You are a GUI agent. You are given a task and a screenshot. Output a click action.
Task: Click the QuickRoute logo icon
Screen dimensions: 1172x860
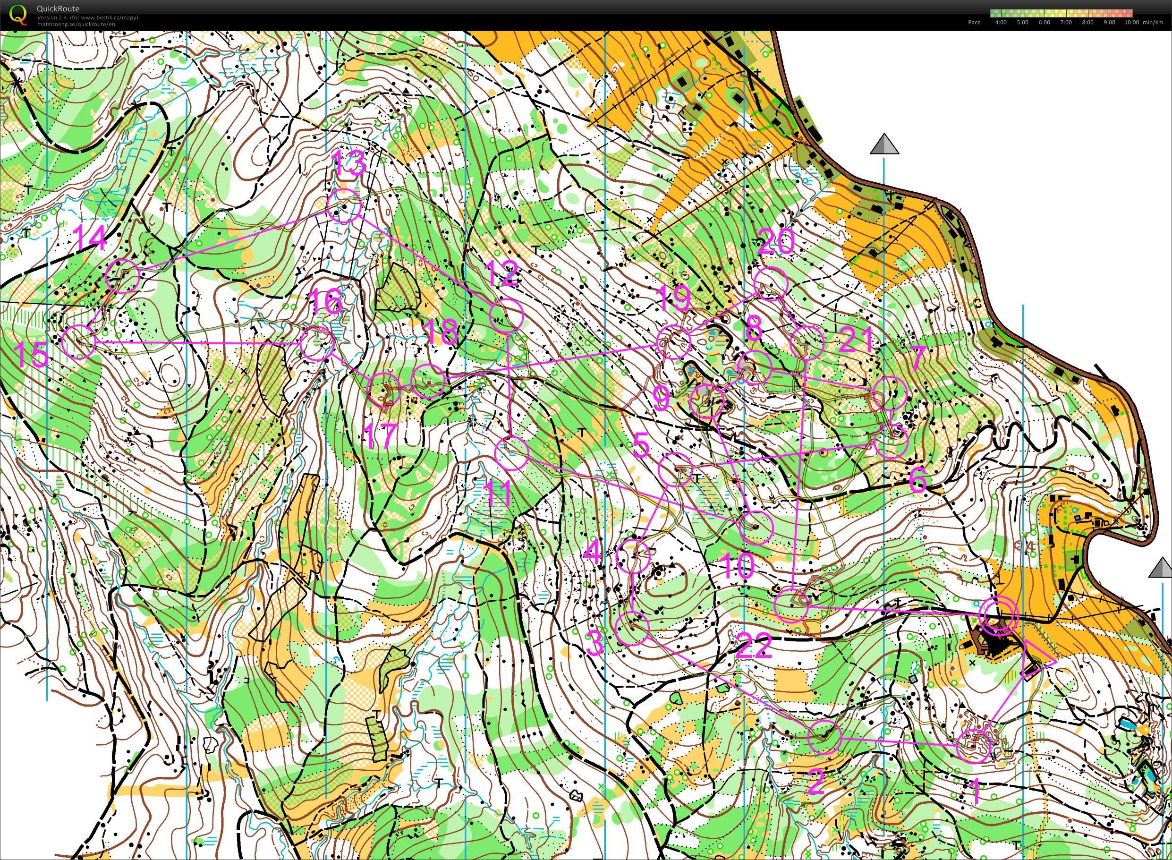click(18, 14)
